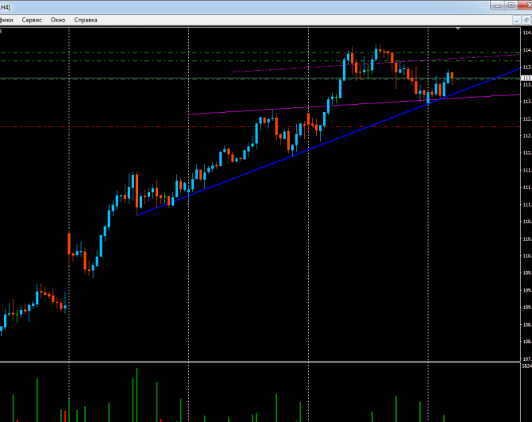Click the current price label on price scale

[x=526, y=78]
